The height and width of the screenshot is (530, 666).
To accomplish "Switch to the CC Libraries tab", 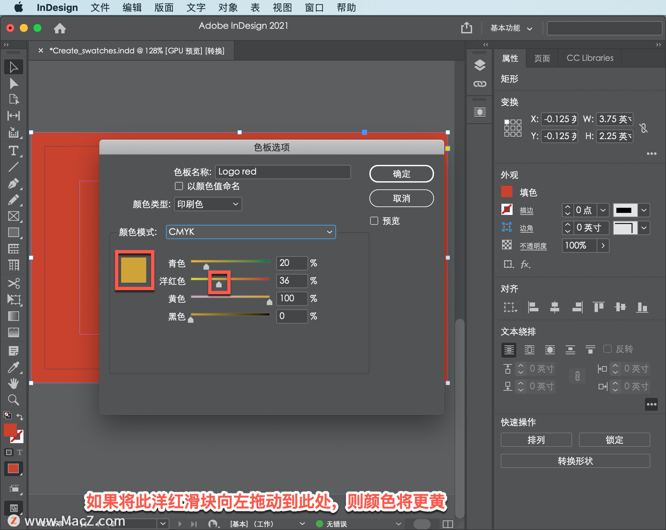I will pyautogui.click(x=589, y=58).
